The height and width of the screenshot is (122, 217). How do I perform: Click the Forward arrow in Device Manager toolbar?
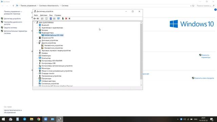point(38,19)
